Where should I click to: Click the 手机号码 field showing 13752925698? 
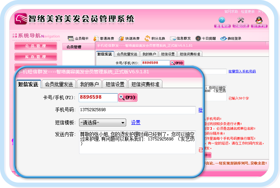(137, 110)
